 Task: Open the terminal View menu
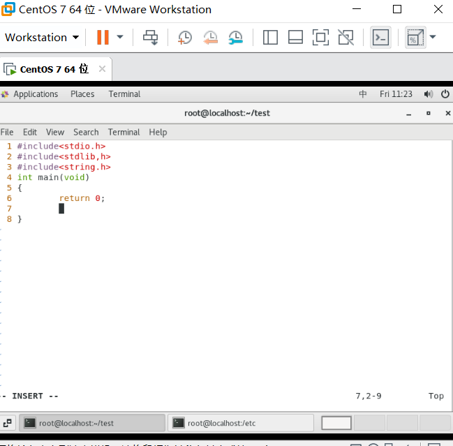coord(55,133)
